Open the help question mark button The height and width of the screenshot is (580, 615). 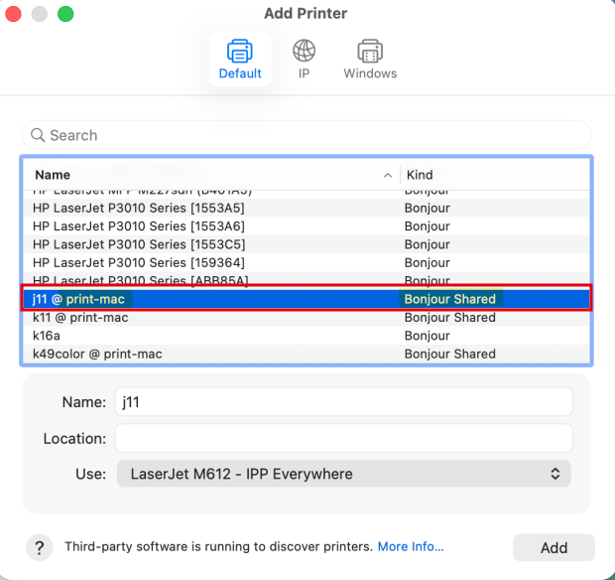pyautogui.click(x=40, y=547)
